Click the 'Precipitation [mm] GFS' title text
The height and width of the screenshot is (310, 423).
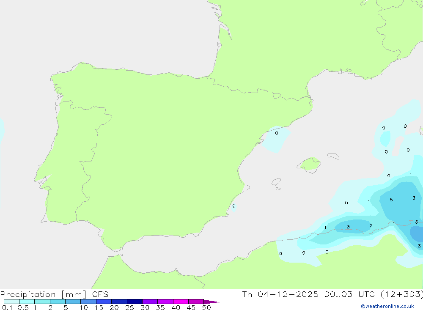(54, 294)
